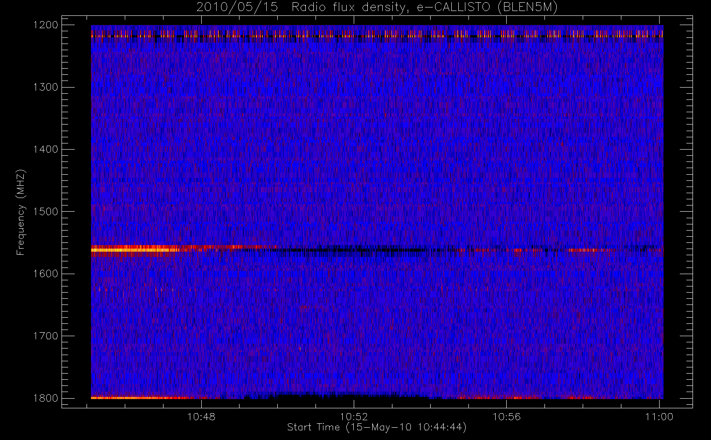This screenshot has height=440, width=711.
Task: Click the 10:48 time tick label
Action: tap(201, 417)
